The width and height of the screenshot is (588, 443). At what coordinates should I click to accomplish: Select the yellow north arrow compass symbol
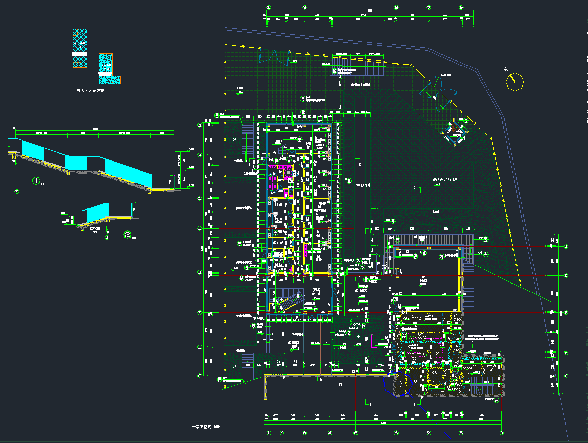[514, 81]
